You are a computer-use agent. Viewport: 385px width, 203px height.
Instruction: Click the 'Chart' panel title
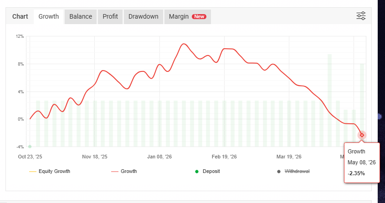click(20, 17)
